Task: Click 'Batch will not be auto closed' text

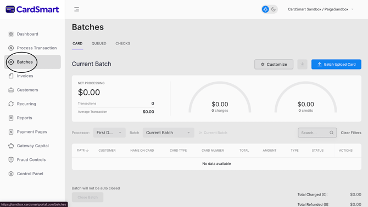Action: click(96, 188)
